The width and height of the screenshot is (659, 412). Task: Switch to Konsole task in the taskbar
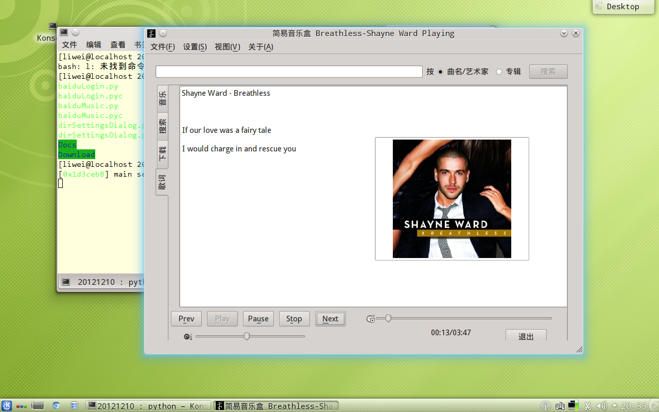pos(148,406)
